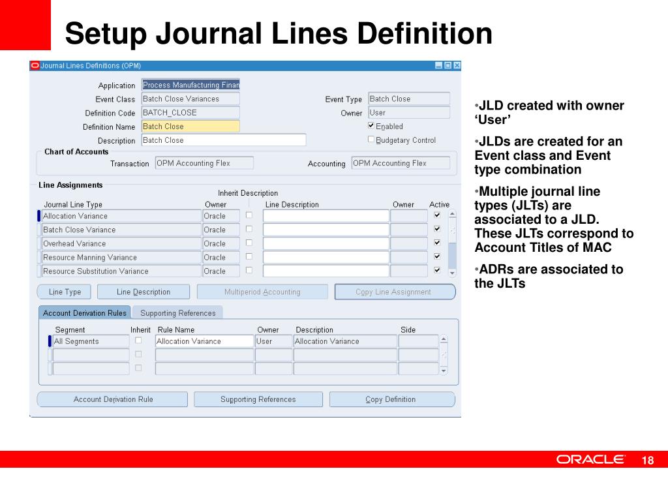
Task: Check Inherit Description for Resource Manning Variance row
Action: tap(249, 256)
